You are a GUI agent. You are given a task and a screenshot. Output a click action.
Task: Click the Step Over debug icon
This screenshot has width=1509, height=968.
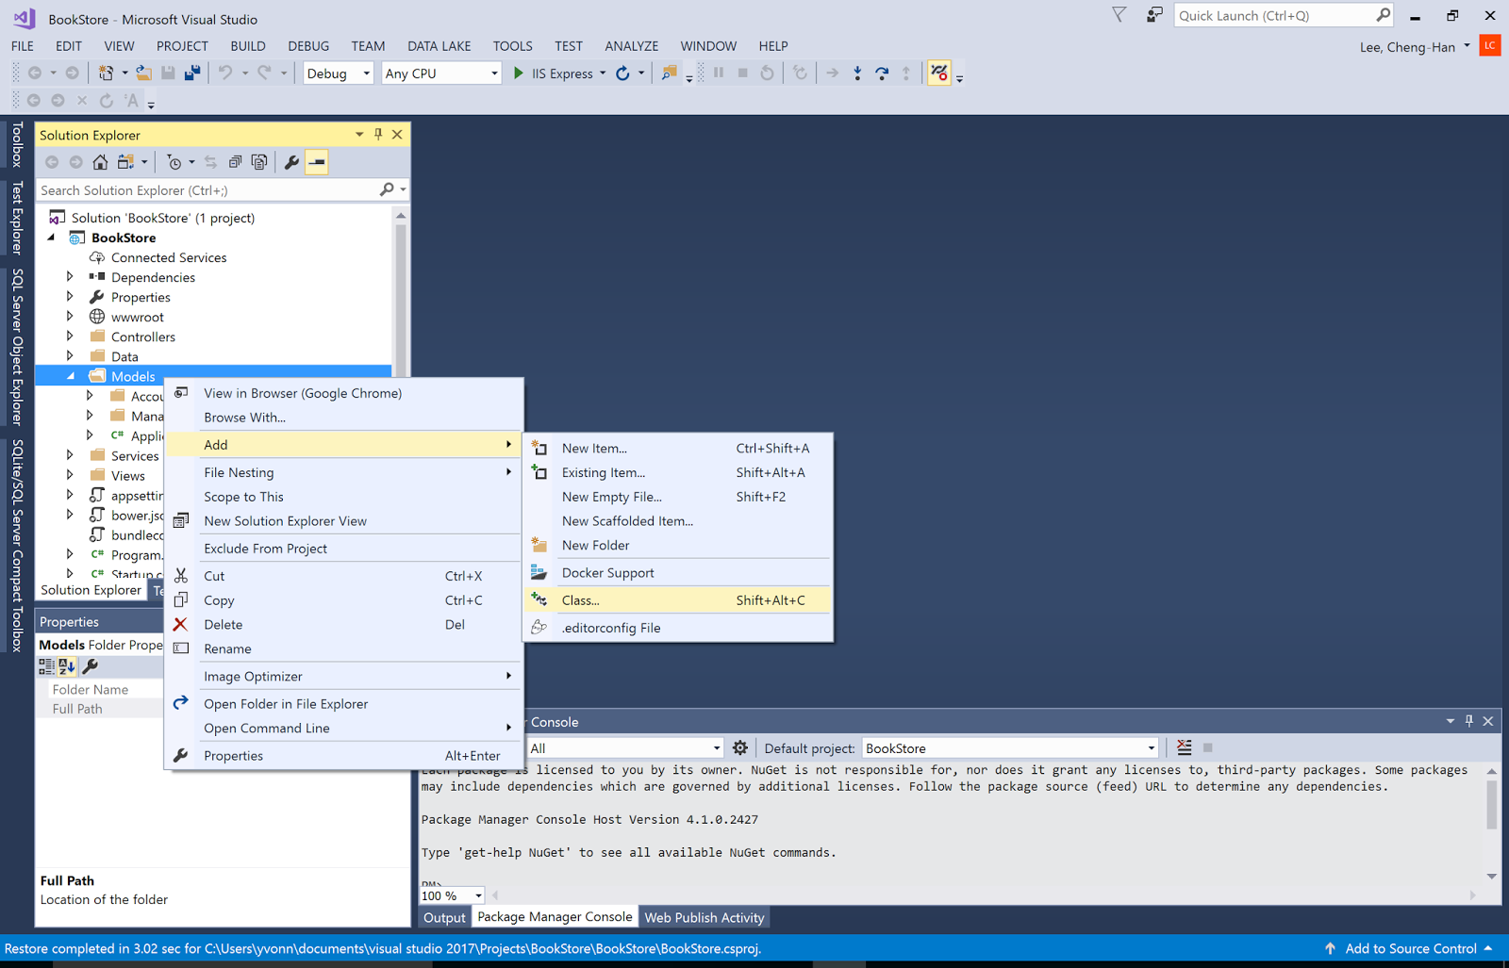point(882,73)
